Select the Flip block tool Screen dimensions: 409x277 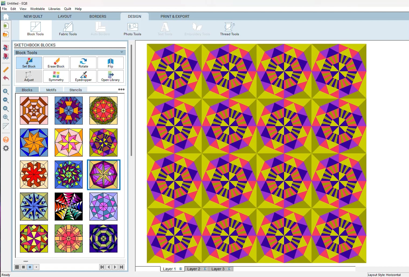110,63
